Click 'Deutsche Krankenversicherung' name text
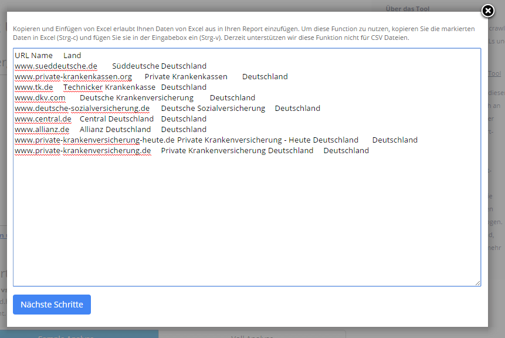Image resolution: width=505 pixels, height=338 pixels. click(x=137, y=97)
